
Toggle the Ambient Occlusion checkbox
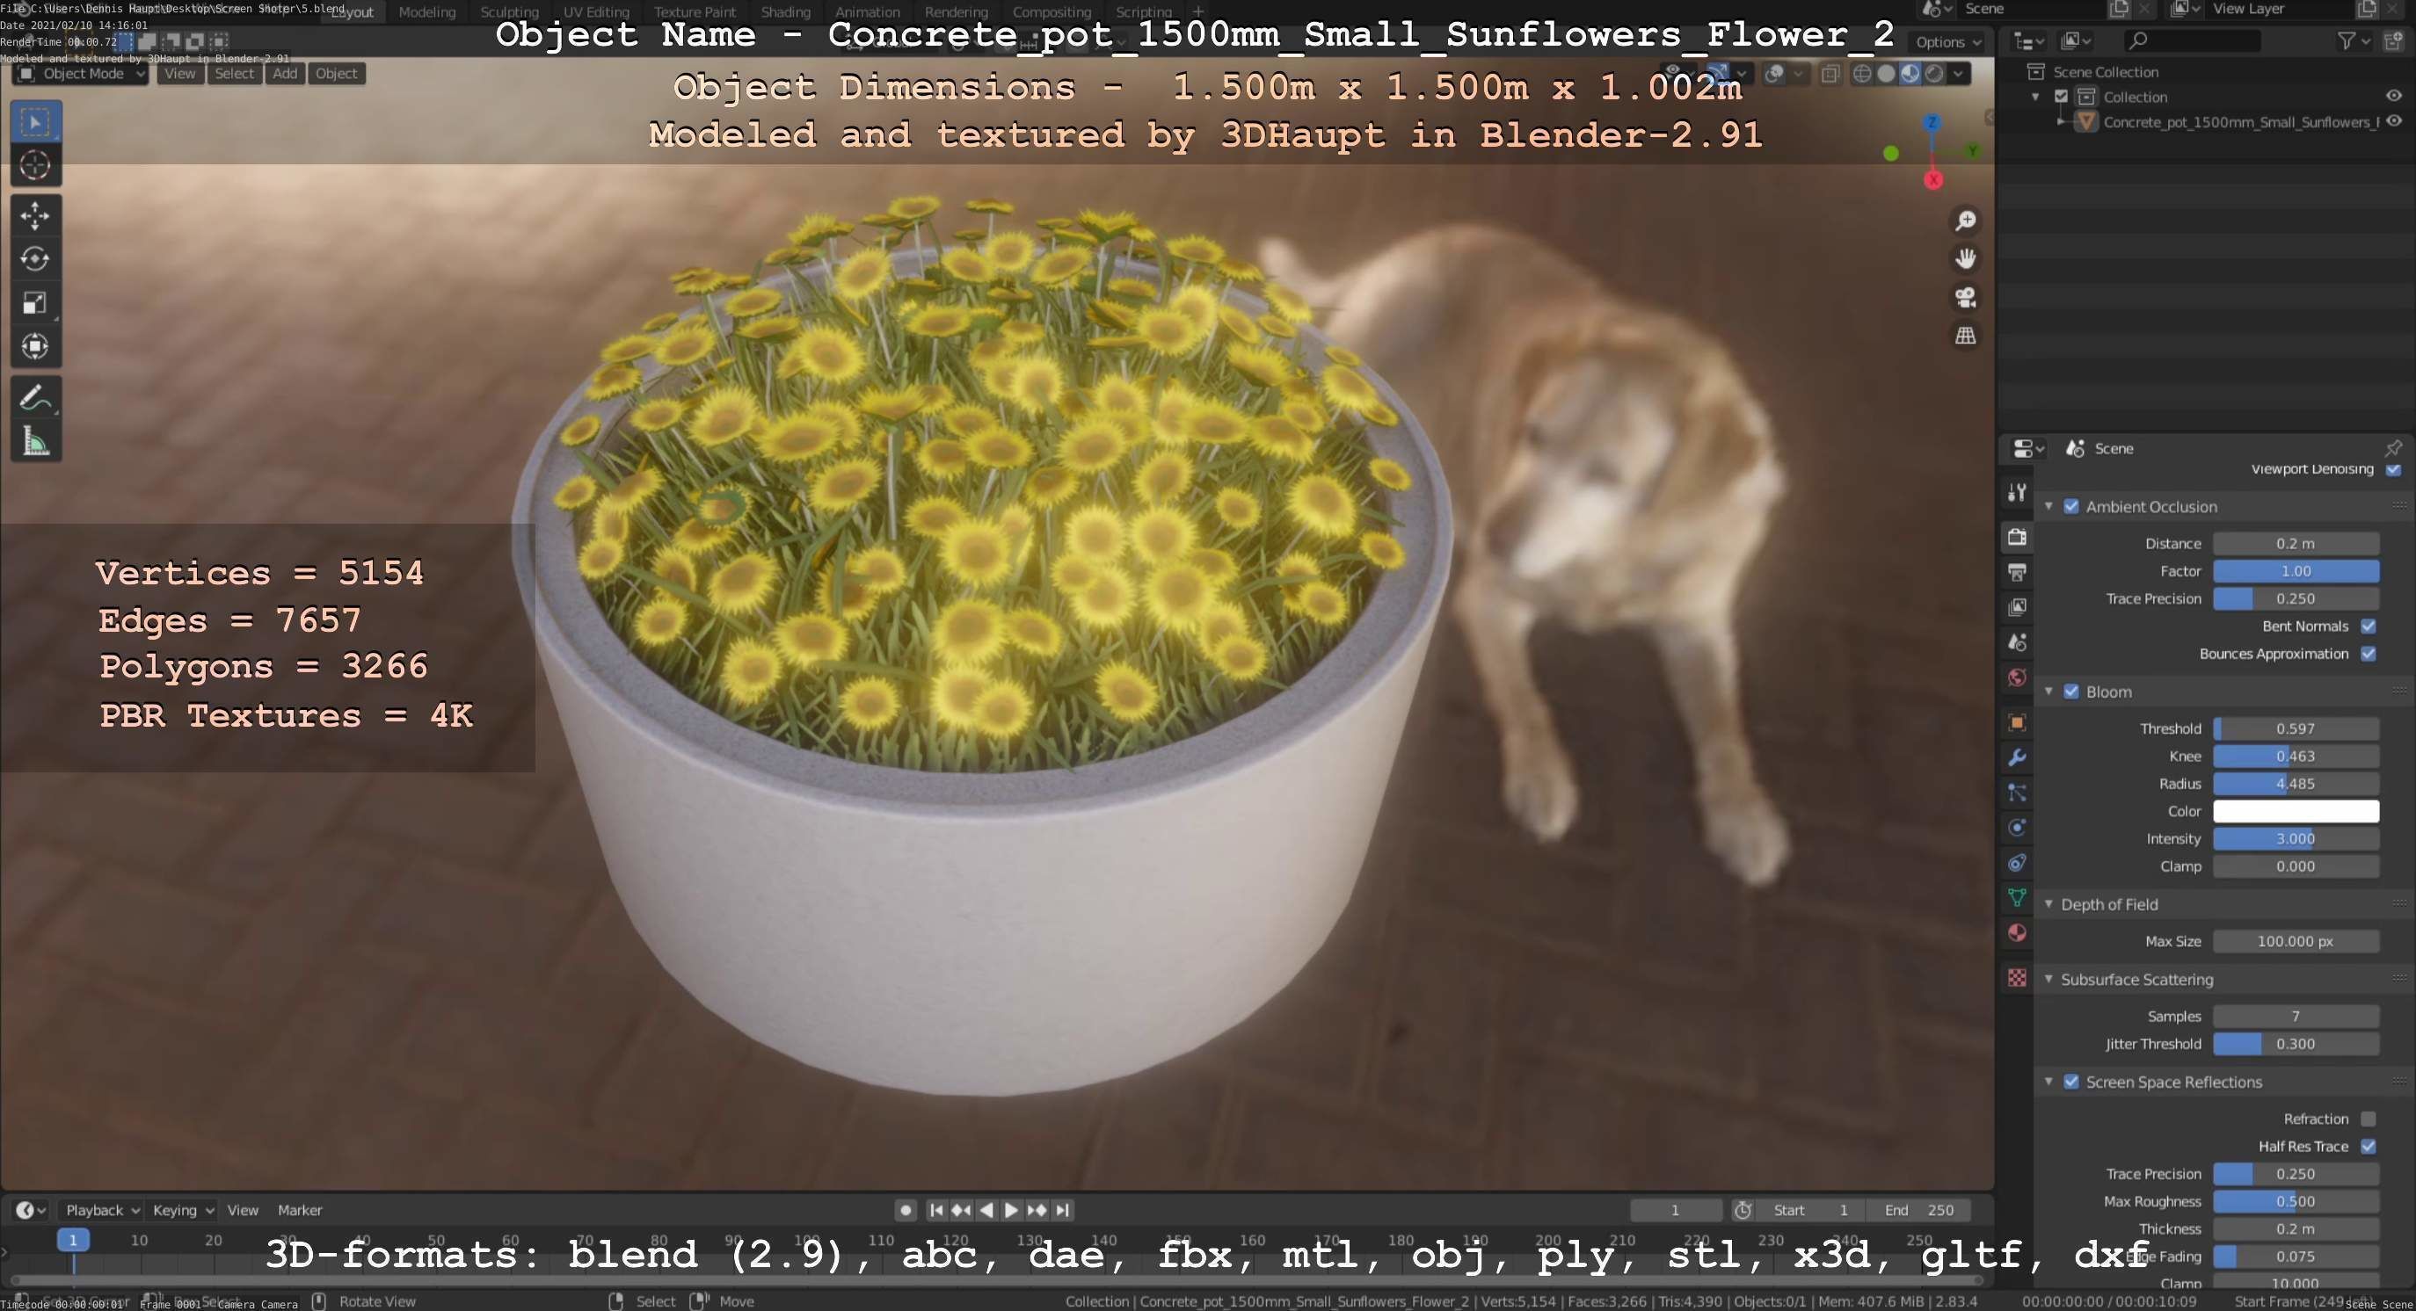[2071, 506]
